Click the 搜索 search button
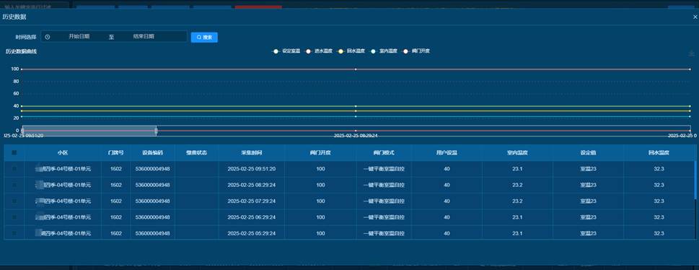699x270 pixels. [204, 38]
